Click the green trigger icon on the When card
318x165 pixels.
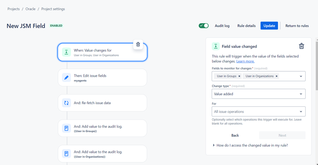tap(66, 52)
